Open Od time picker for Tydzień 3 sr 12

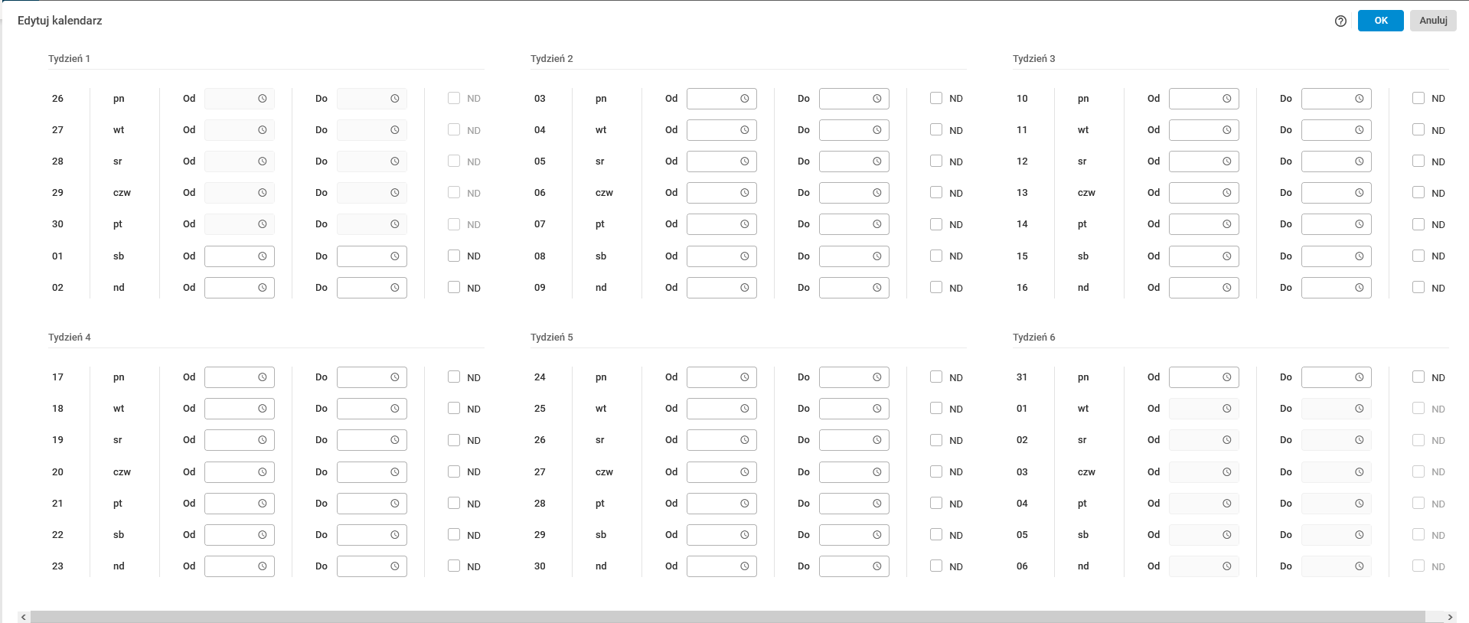coord(1227,161)
